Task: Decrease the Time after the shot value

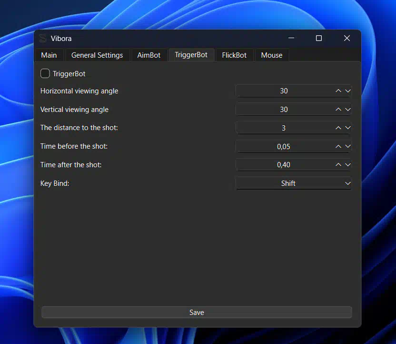Action: coord(348,164)
